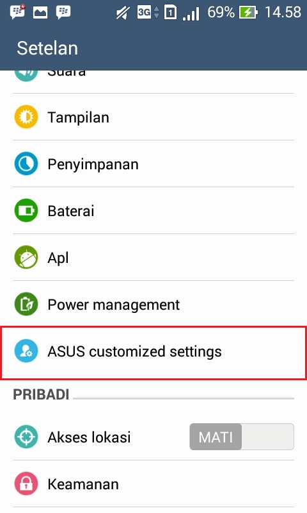Tap the pink Keamanan padlock icon
Viewport: 307px width, 513px height.
coord(26,484)
